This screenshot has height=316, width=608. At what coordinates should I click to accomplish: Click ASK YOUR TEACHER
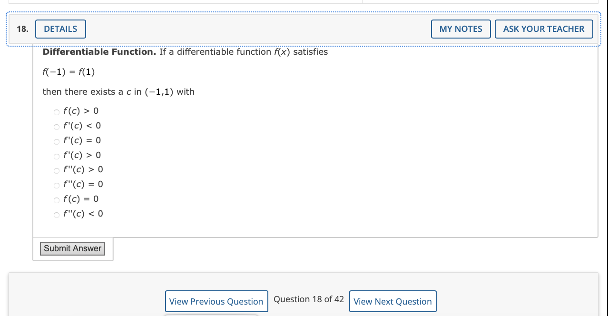pyautogui.click(x=544, y=29)
